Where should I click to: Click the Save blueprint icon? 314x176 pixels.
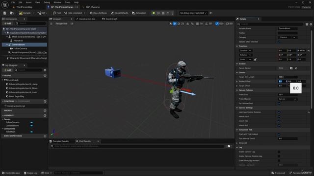[4, 13]
